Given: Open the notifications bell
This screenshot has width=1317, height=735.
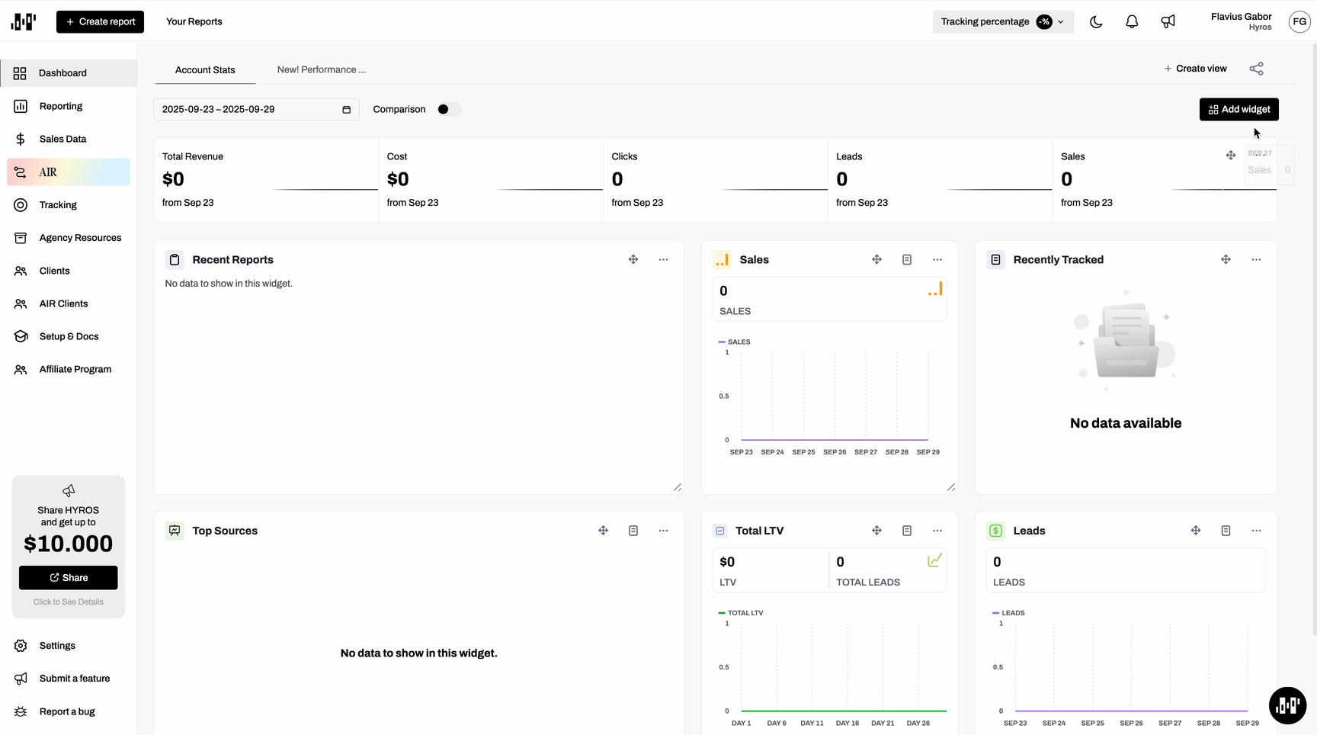Looking at the screenshot, I should click(x=1132, y=21).
